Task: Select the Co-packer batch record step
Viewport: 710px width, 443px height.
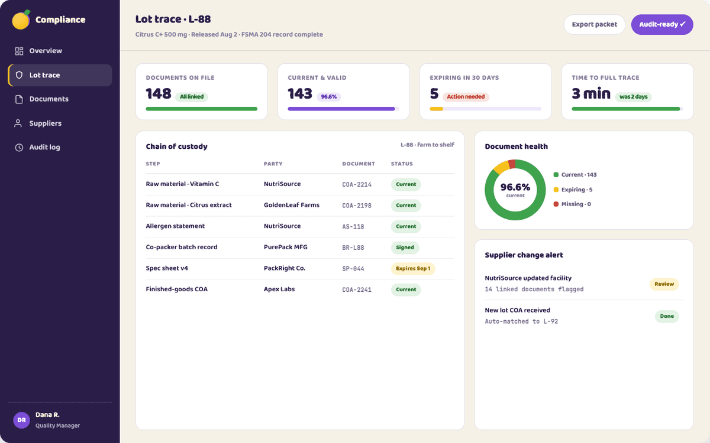Action: [182, 247]
